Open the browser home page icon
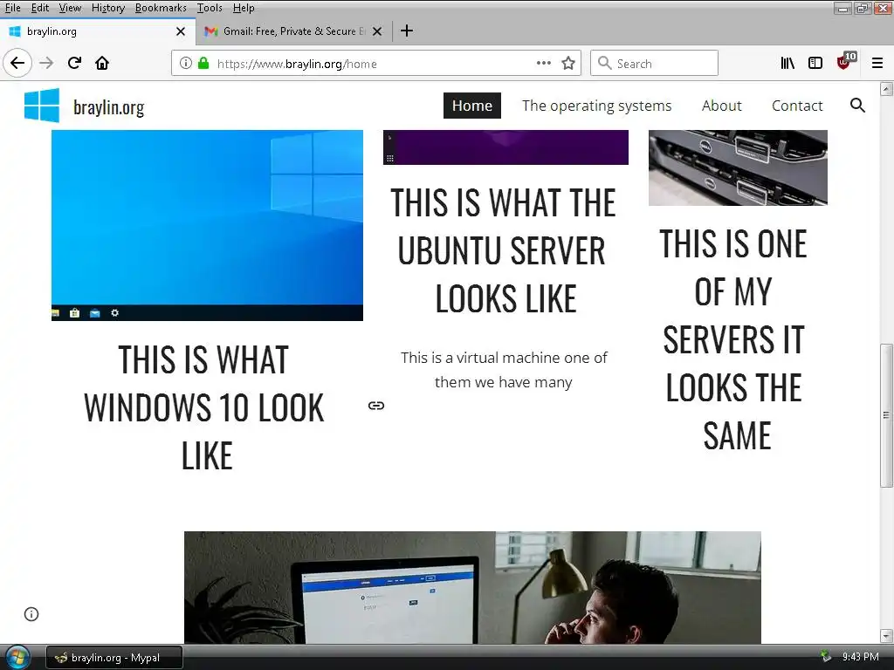Screen dimensions: 894x670 pos(102,63)
